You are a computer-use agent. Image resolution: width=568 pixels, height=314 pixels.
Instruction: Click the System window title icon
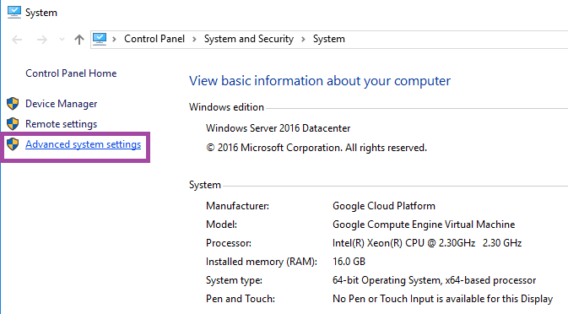pos(14,13)
